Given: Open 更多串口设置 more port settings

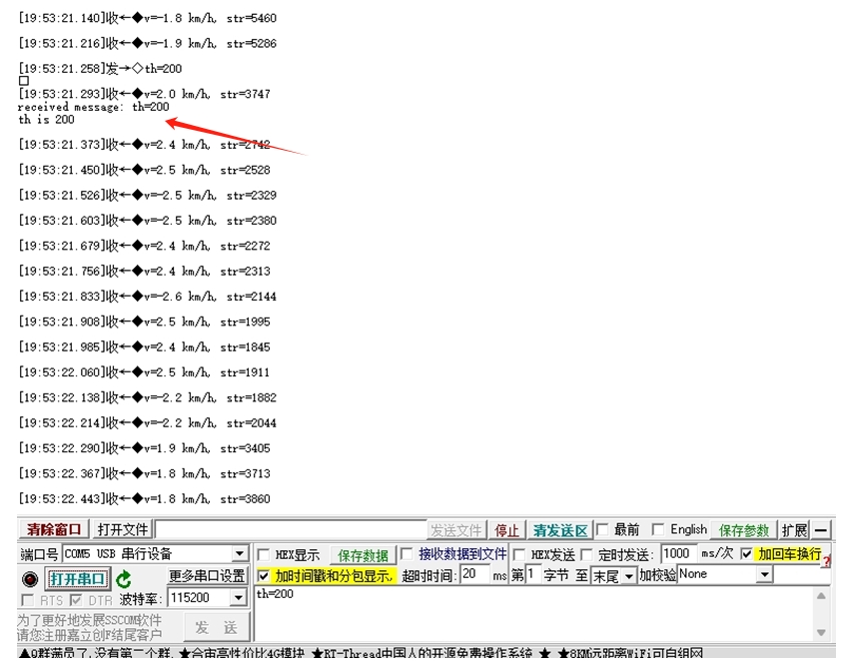Looking at the screenshot, I should tap(207, 576).
